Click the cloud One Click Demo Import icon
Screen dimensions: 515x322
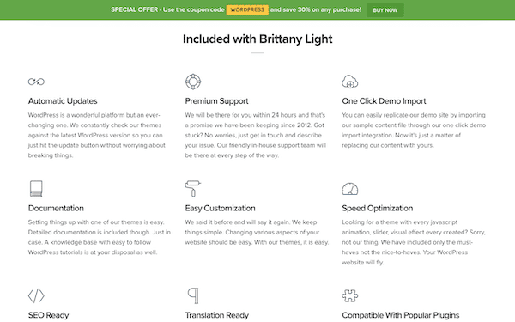tap(350, 82)
